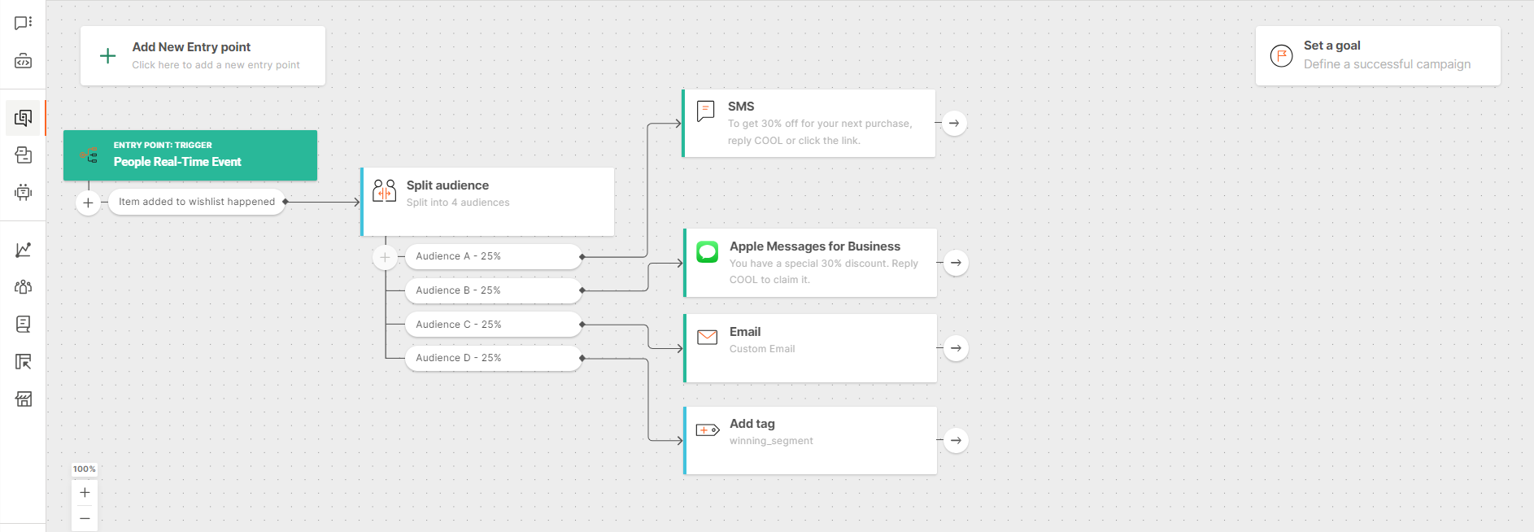Click Add New Entry point card
This screenshot has height=532, width=1534.
pos(203,55)
